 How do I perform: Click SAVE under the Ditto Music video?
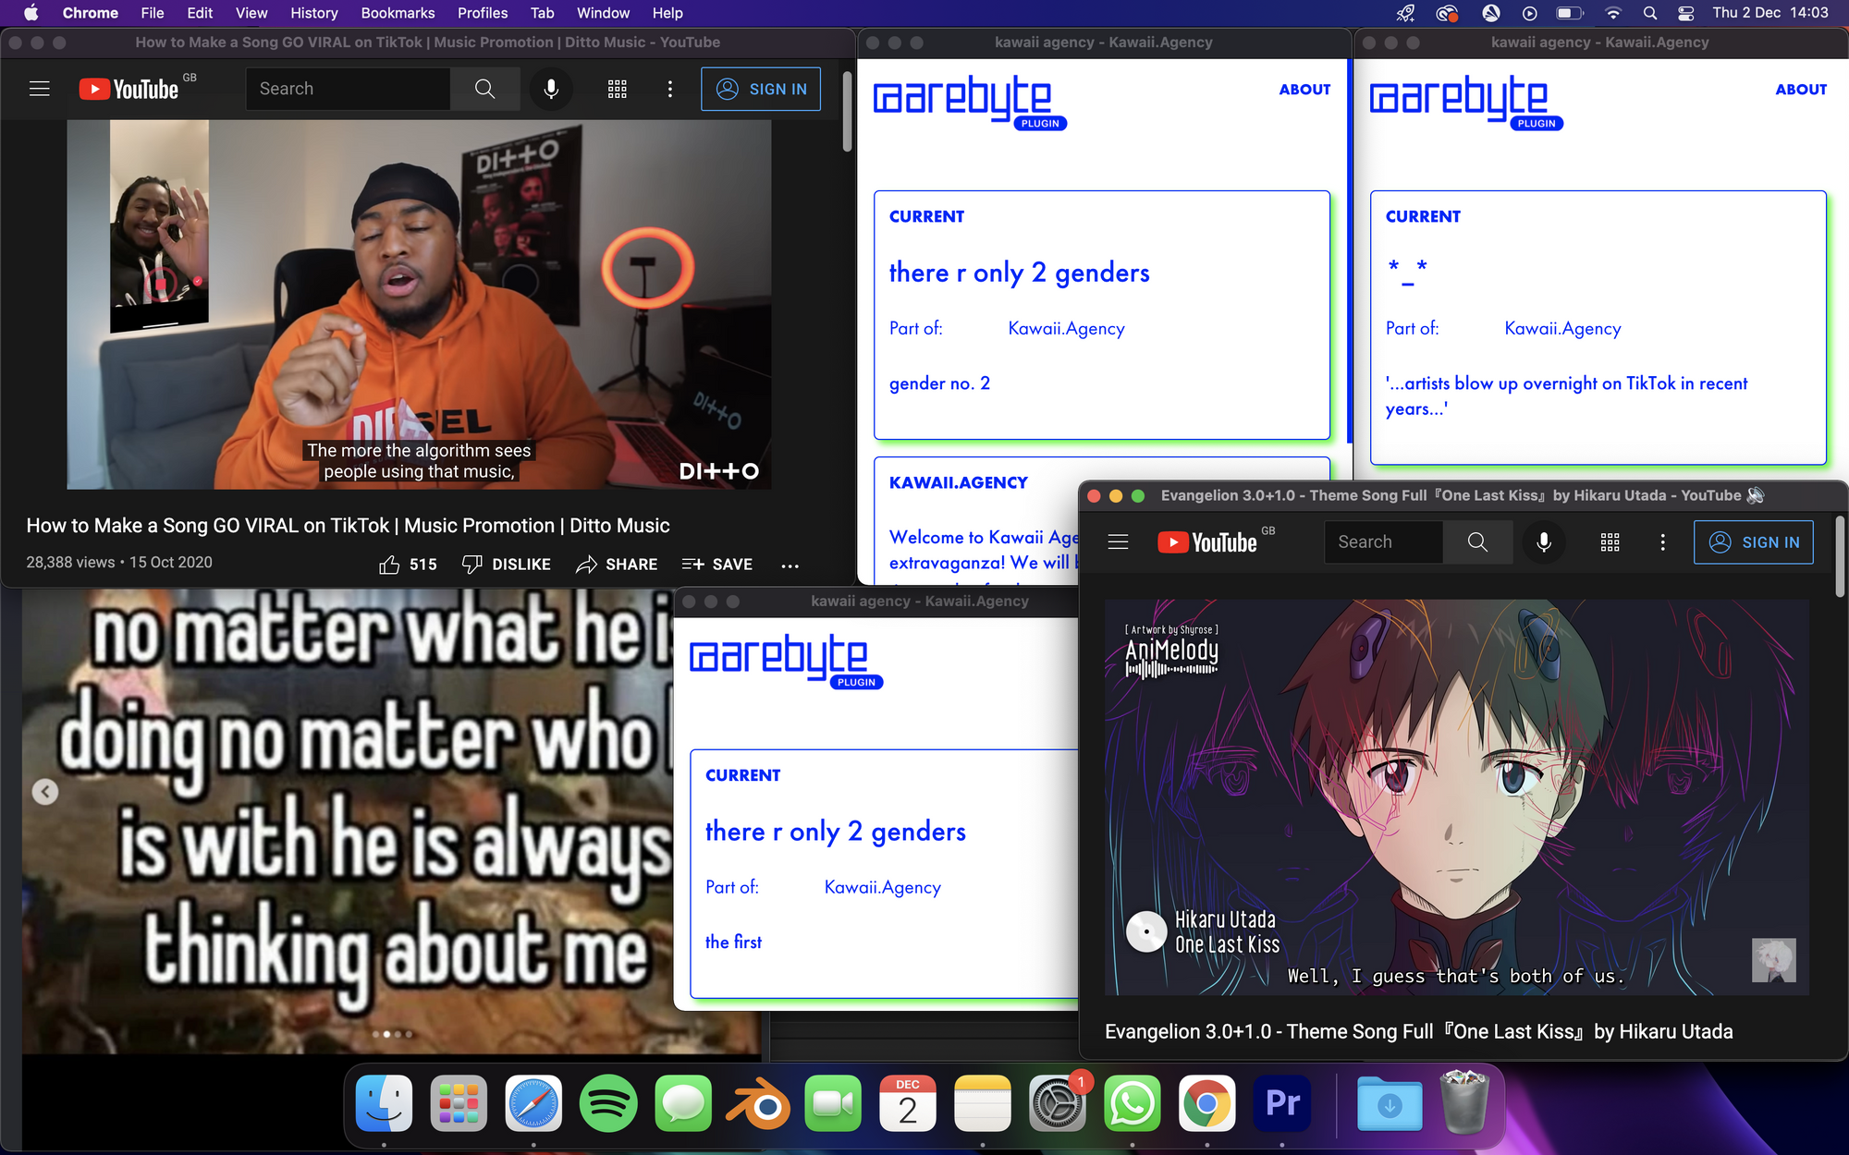click(716, 565)
